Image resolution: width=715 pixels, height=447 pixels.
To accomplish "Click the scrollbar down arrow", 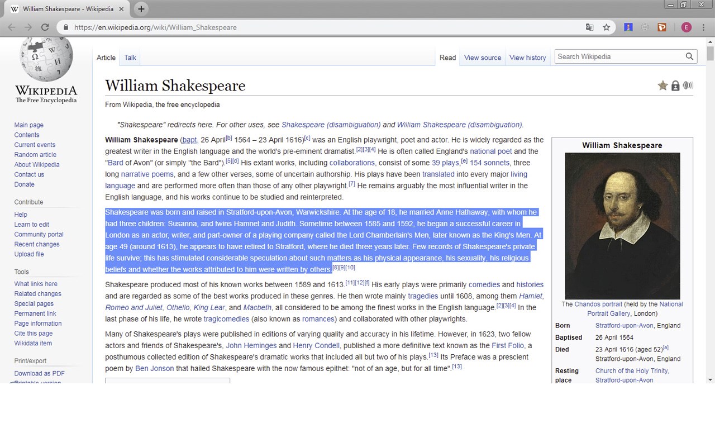I will click(710, 379).
